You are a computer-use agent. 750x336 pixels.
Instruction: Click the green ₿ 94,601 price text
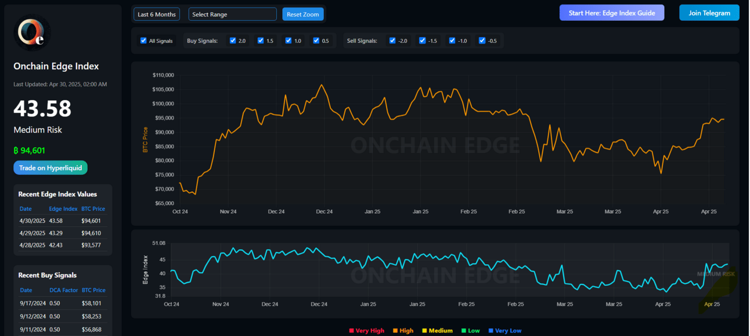30,151
